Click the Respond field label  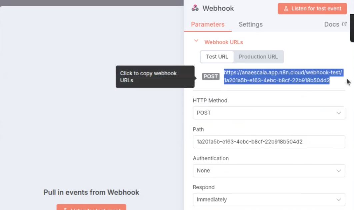point(204,187)
